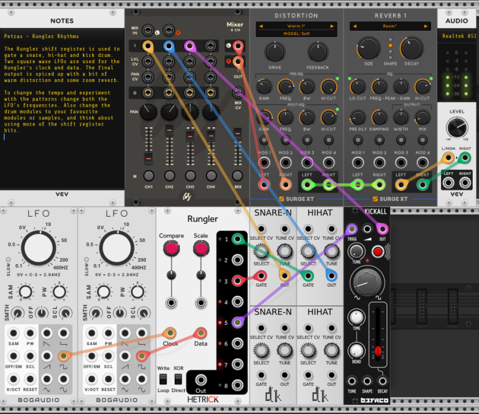Image resolution: width=479 pixels, height=414 pixels.
Task: Toggle the first LFO SLOW button
Action: point(8,260)
